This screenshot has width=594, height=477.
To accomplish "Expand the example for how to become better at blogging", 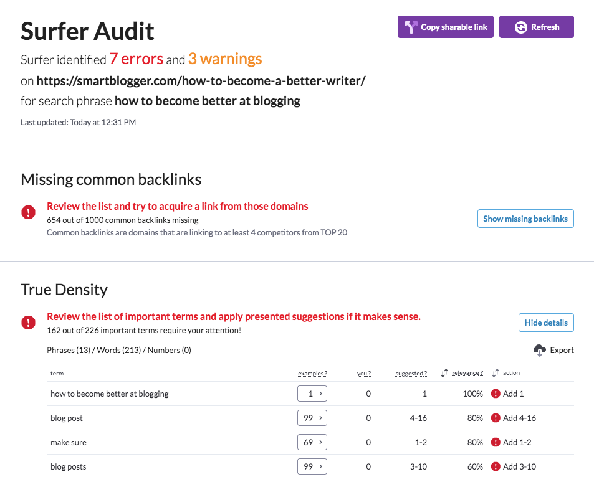I will (312, 393).
